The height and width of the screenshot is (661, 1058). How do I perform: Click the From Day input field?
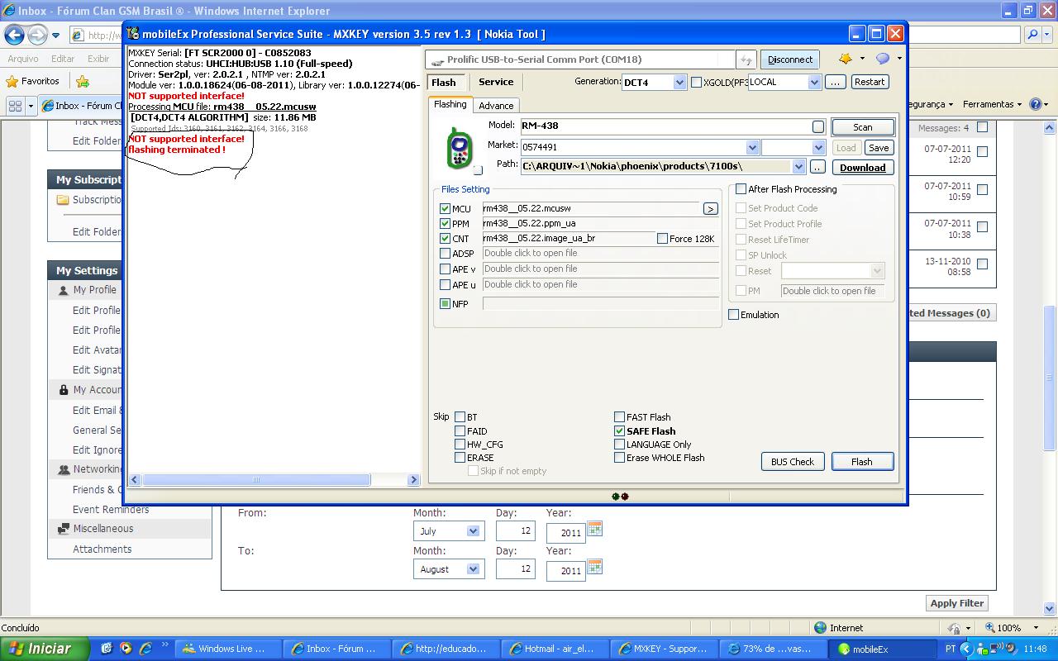[516, 531]
